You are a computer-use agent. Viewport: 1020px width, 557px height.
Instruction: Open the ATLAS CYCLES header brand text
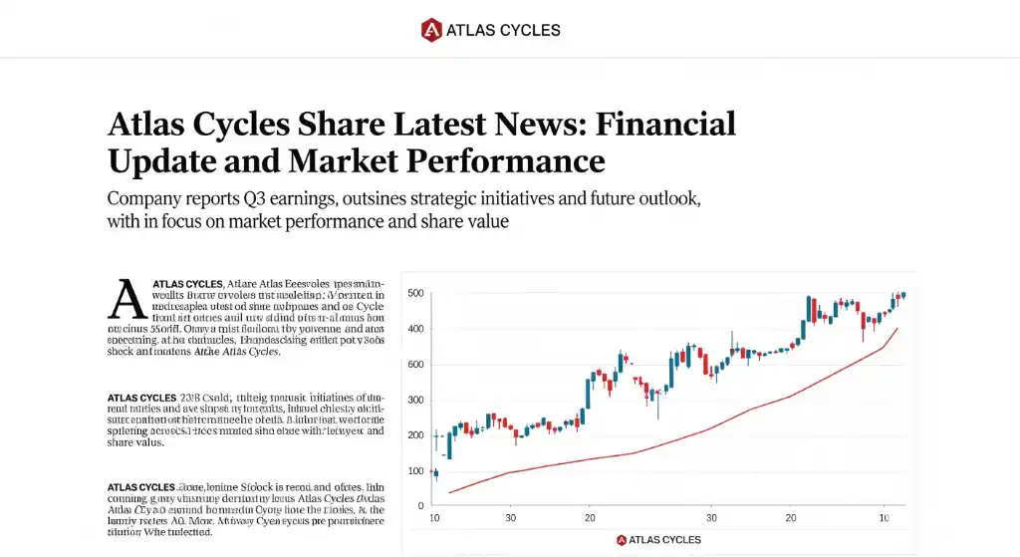tap(503, 30)
